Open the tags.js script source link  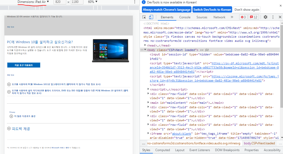(x=214, y=78)
